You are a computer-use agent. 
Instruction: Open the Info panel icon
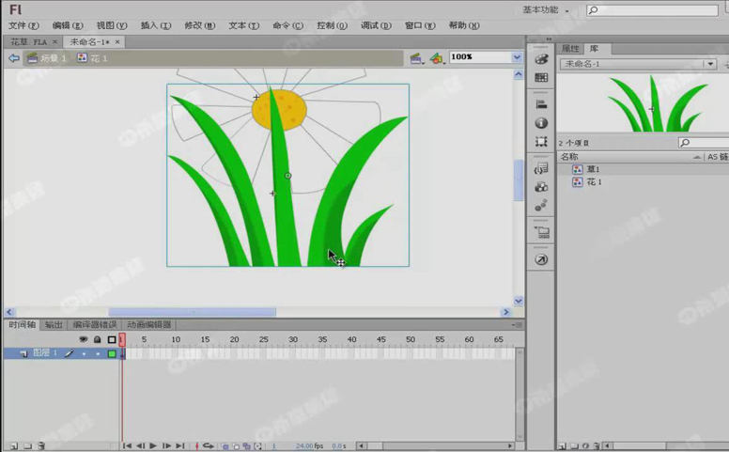(541, 123)
